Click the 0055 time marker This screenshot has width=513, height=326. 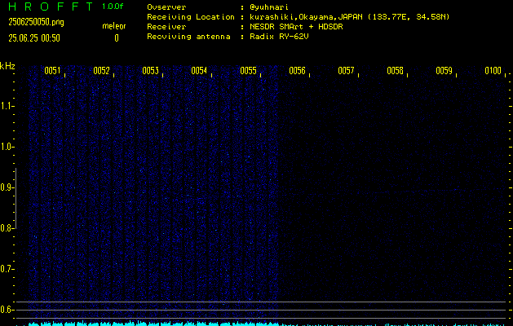click(248, 71)
